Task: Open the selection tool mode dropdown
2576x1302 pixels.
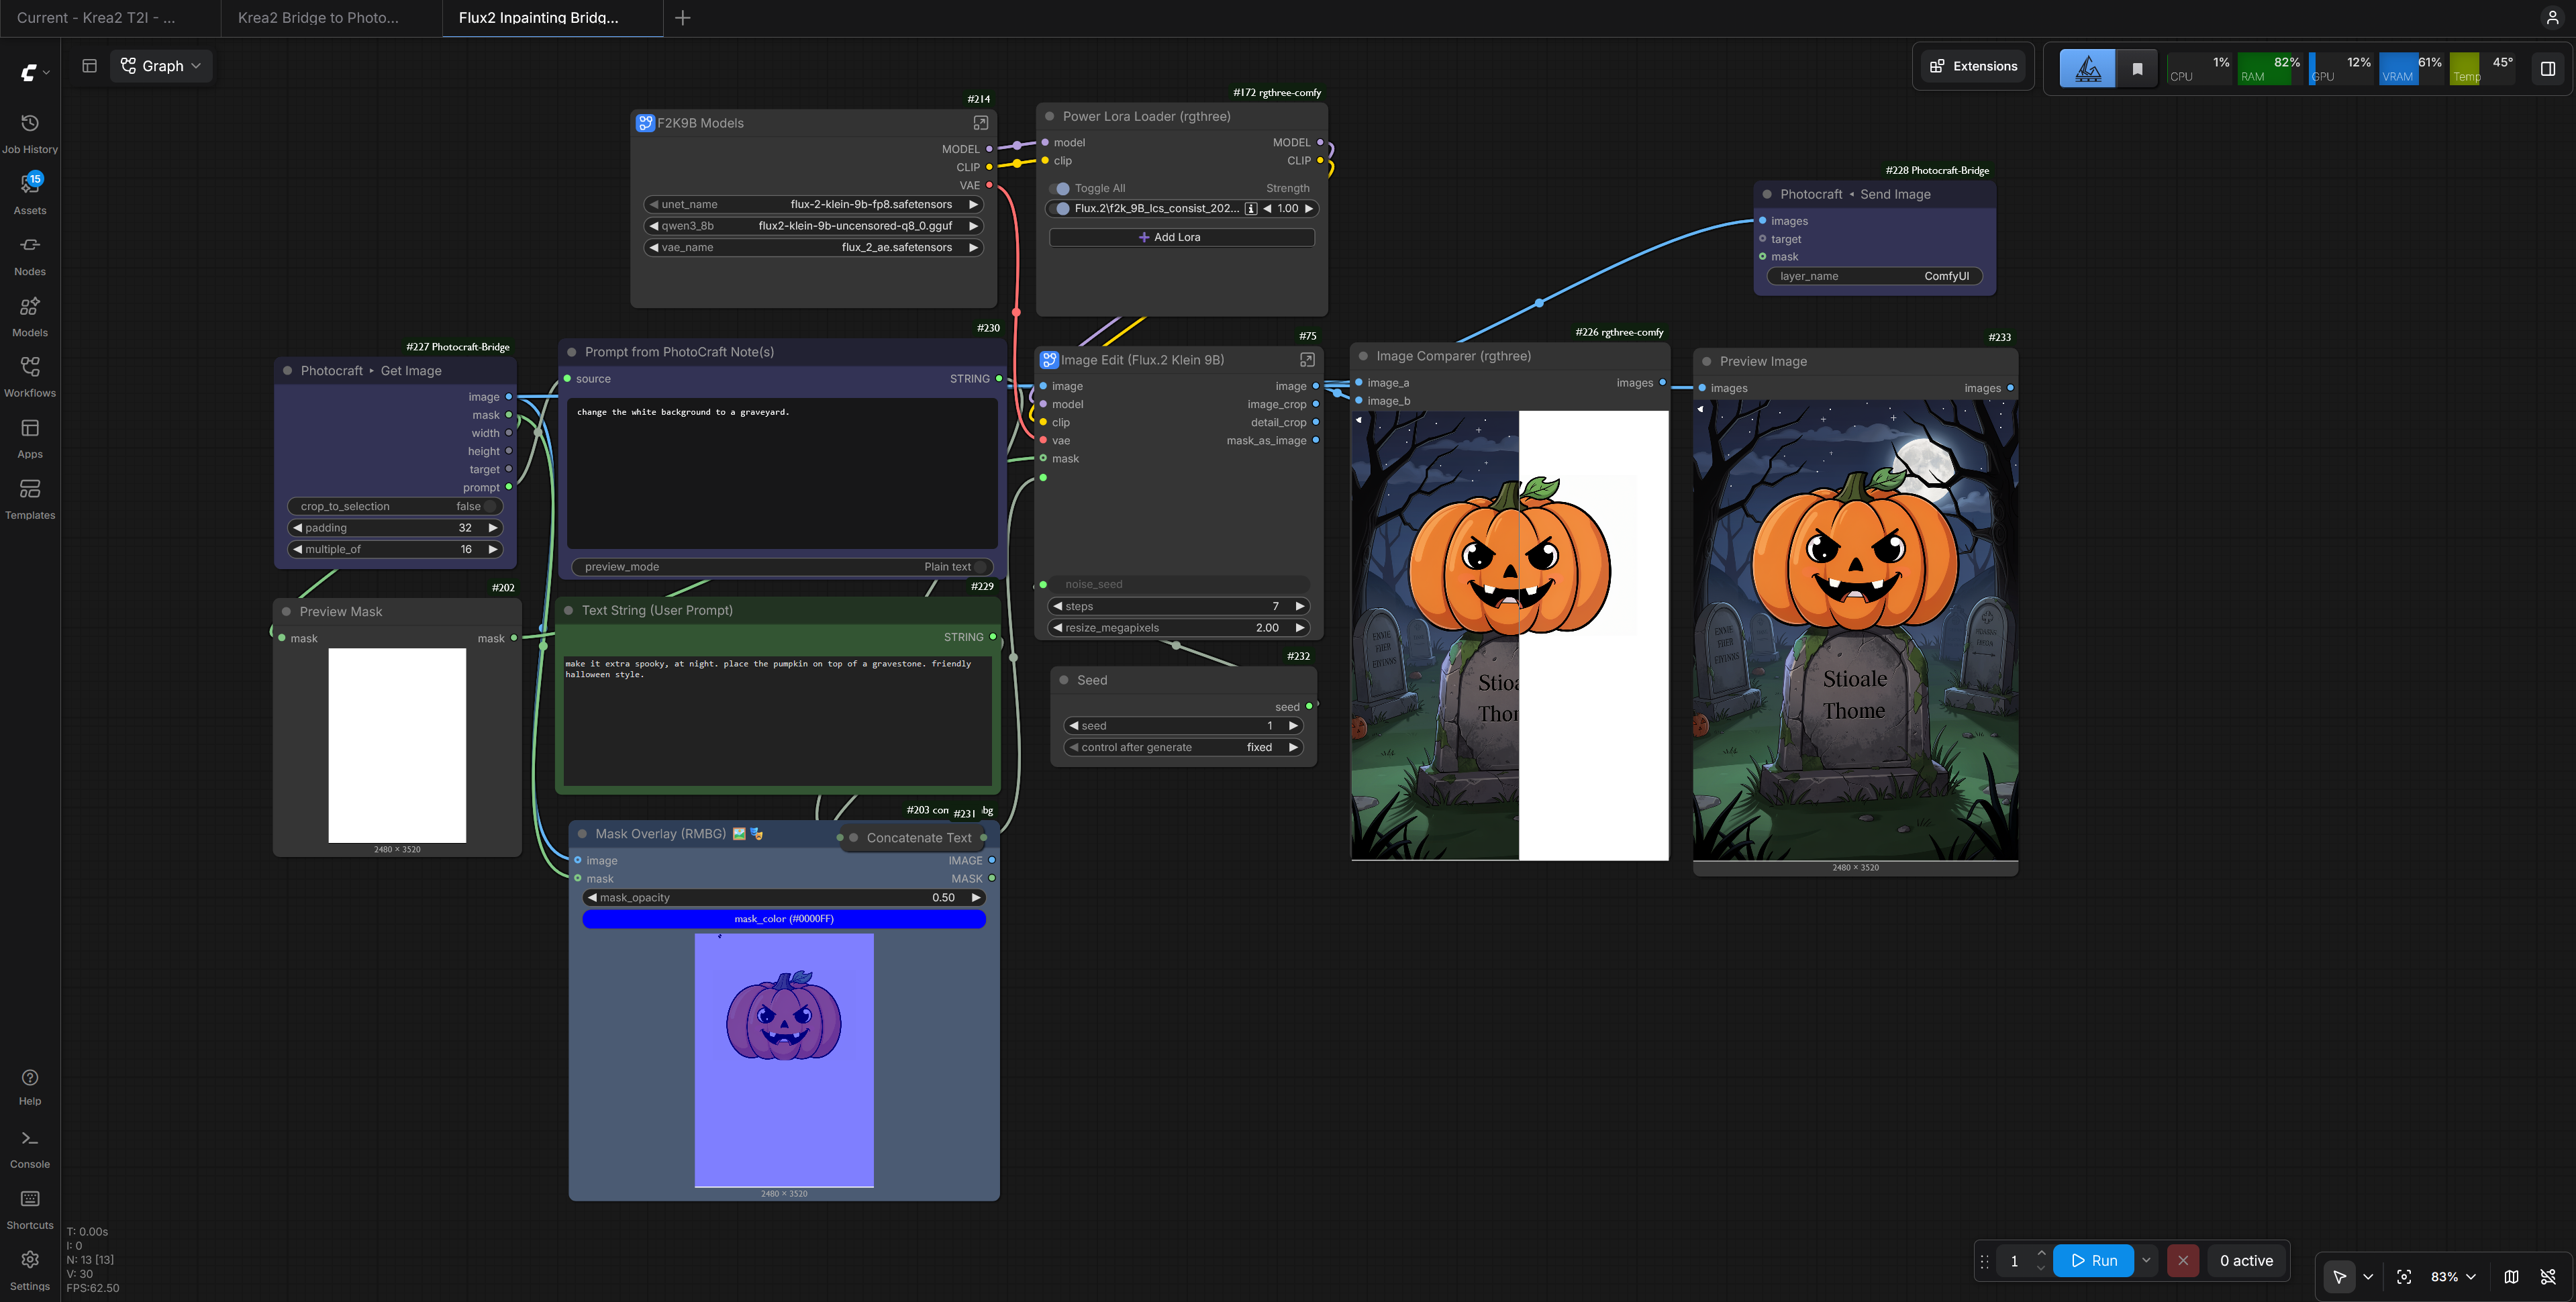Action: pyautogui.click(x=2368, y=1277)
